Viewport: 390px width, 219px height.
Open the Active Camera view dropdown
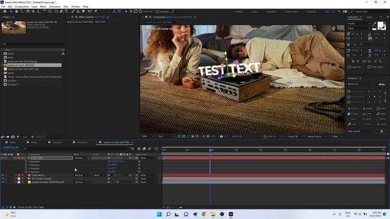pyautogui.click(x=316, y=136)
